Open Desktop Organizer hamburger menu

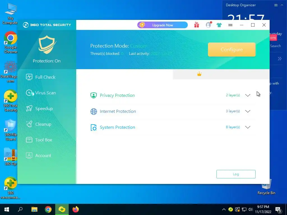[x=276, y=5]
